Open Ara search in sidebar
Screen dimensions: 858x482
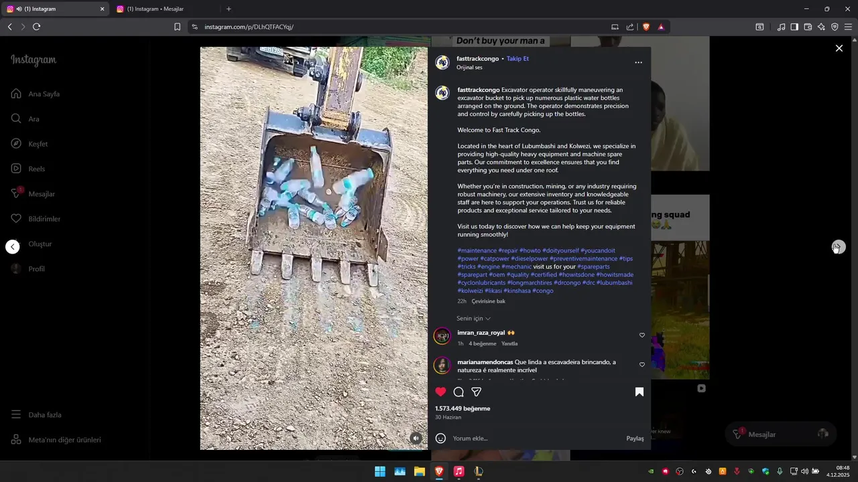[x=25, y=119]
